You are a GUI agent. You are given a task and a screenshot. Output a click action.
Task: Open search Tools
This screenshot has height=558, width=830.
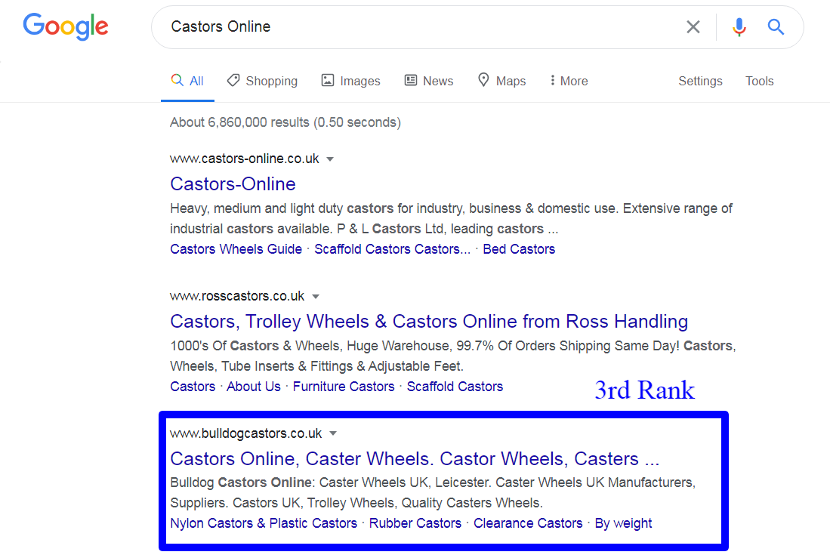click(760, 81)
